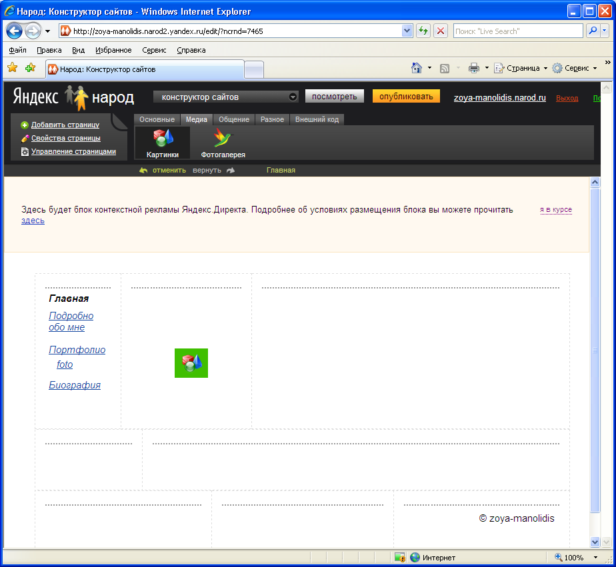Click the inner page vertical scrollbar thumb
The image size is (616, 567).
pyautogui.click(x=595, y=350)
